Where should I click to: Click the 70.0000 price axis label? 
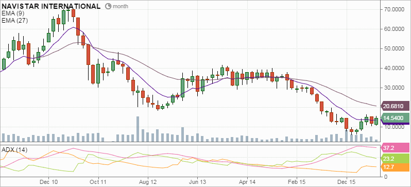tap(393, 9)
